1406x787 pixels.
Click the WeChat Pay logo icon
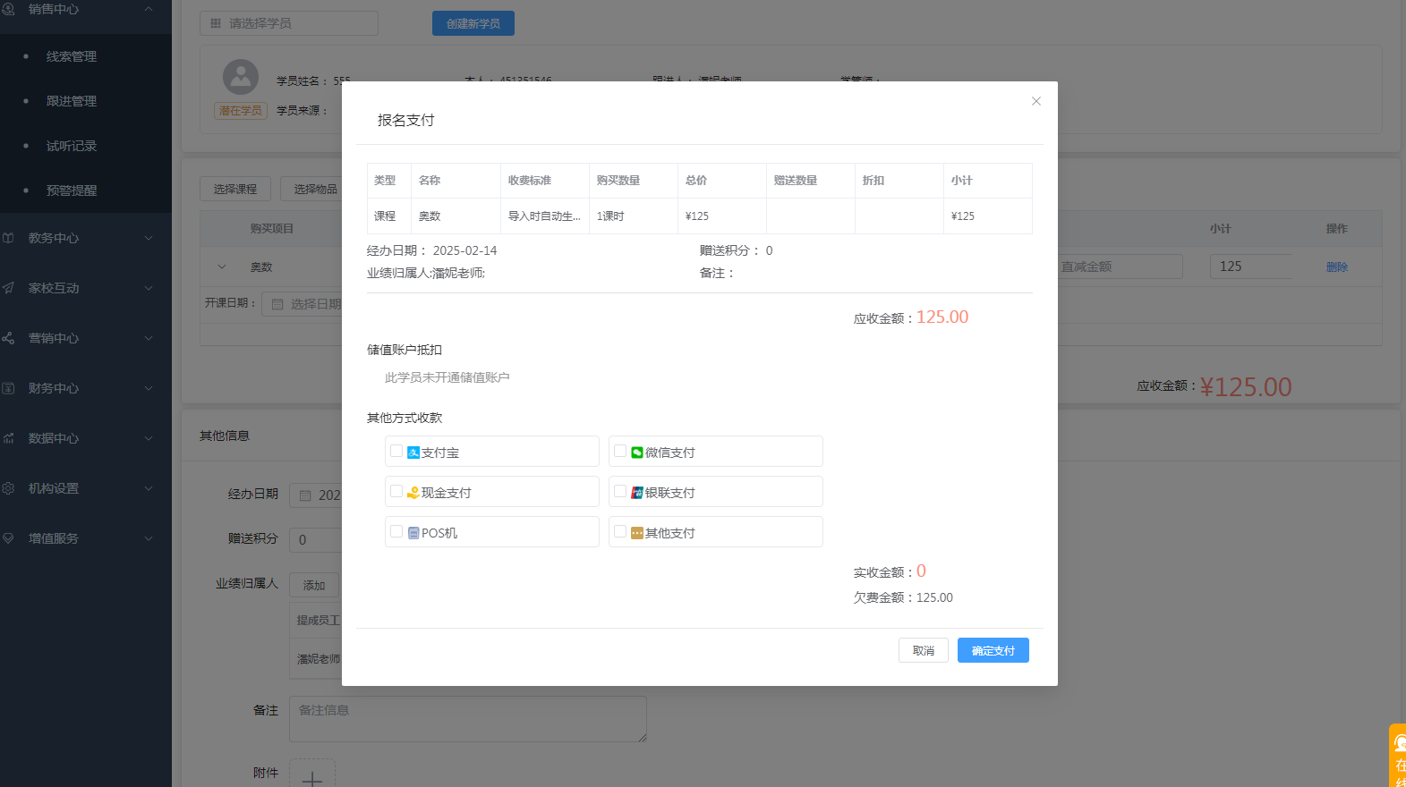[637, 453]
